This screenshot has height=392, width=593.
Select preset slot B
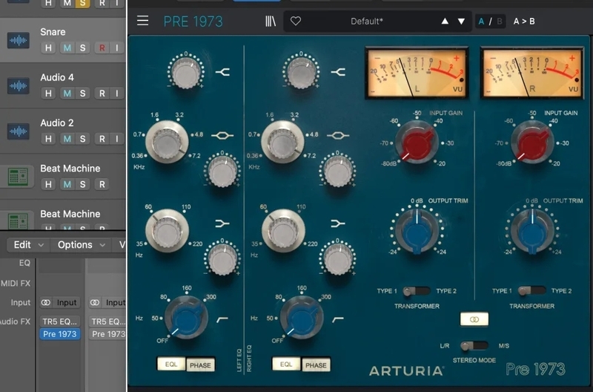499,22
